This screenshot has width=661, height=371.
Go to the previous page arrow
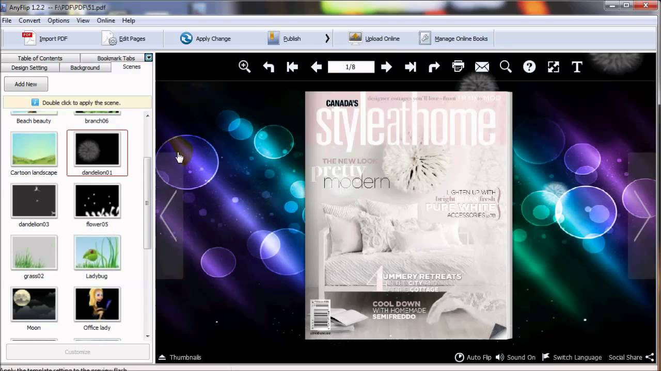317,66
